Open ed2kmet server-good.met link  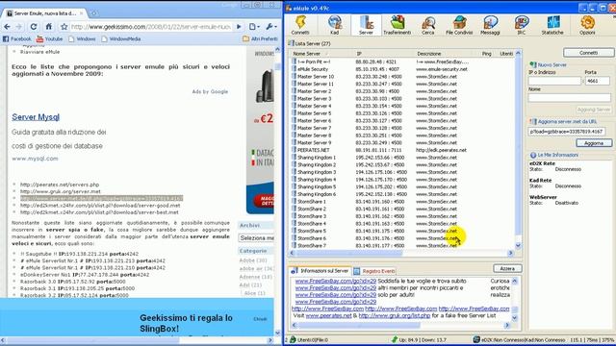pyautogui.click(x=100, y=205)
